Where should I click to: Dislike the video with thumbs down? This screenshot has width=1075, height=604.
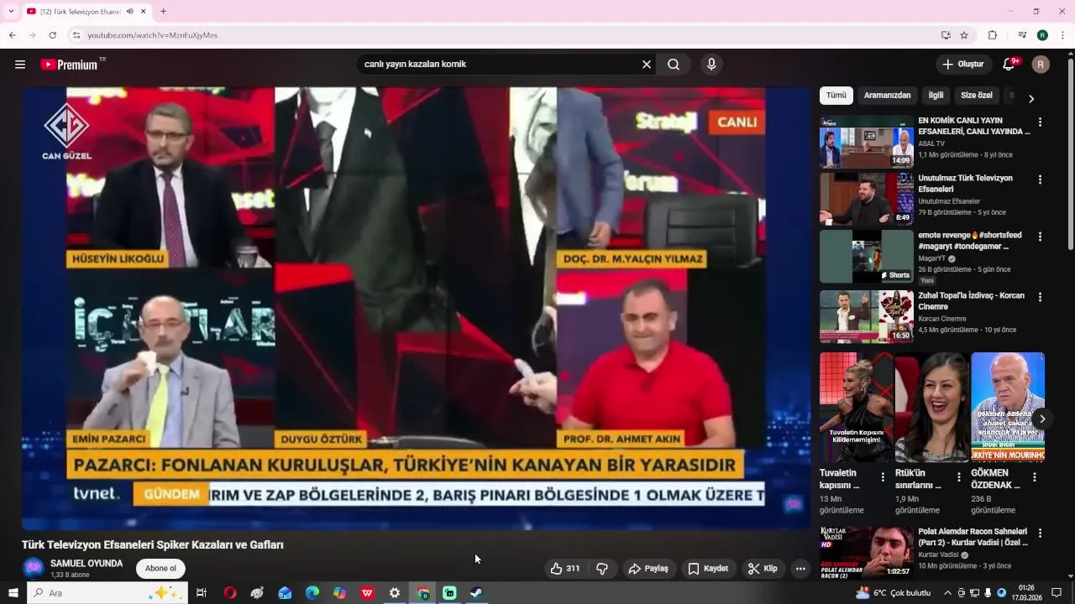(x=602, y=569)
